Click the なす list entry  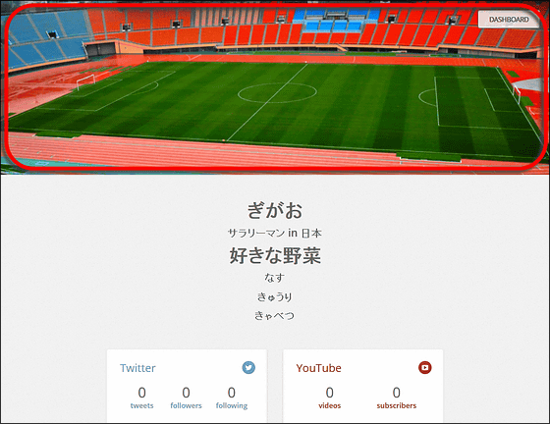[275, 278]
